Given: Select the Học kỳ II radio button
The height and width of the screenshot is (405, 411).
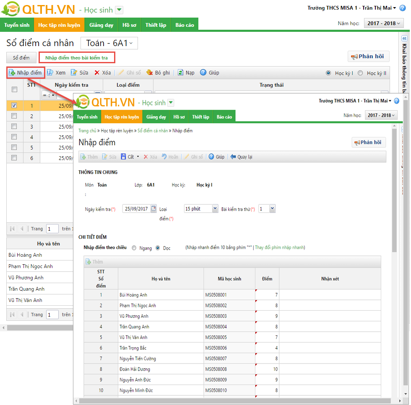Looking at the screenshot, I should tap(360, 73).
